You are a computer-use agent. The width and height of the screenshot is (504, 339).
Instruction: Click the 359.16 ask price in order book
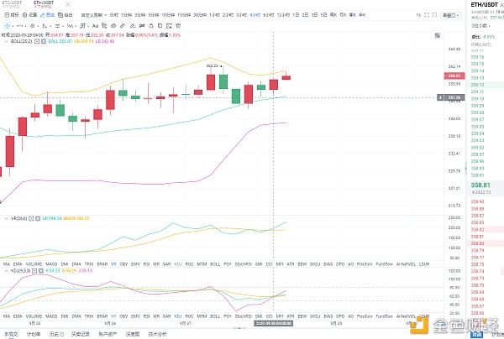[477, 57]
